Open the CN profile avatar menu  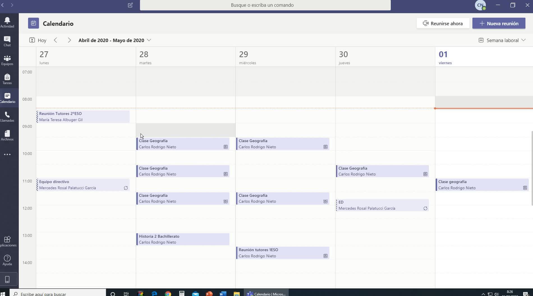coord(480,5)
